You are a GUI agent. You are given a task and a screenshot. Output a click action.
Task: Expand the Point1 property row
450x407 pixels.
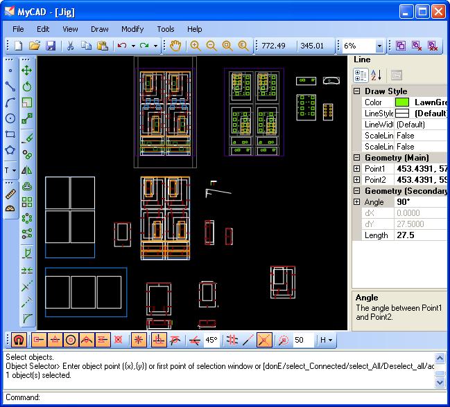[357, 169]
